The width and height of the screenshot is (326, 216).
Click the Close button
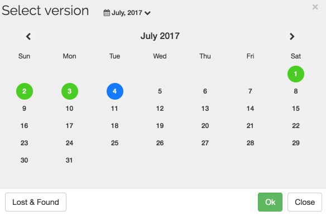pyautogui.click(x=305, y=202)
